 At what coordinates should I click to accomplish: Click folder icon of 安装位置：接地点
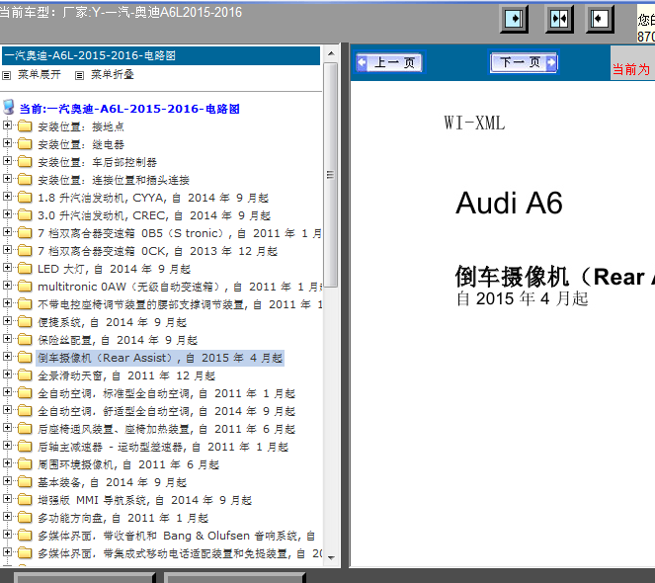click(25, 125)
